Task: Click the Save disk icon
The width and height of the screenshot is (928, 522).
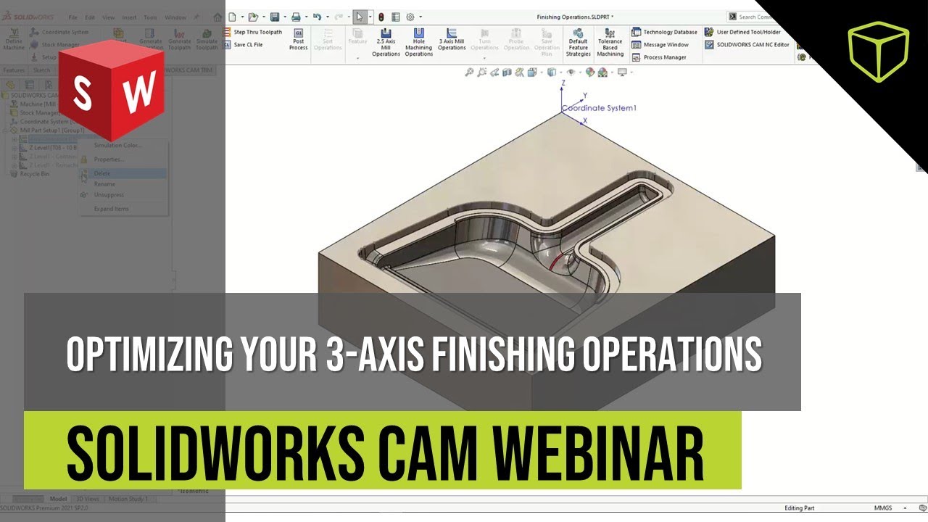Action: click(274, 17)
